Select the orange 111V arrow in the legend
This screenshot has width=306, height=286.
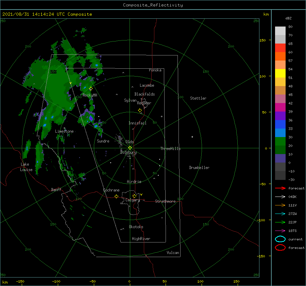point(280,205)
